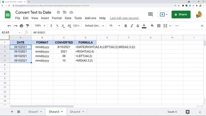Viewport: 206px width, 116px height.
Task: Click the Merge cells icon
Action: click(x=165, y=26)
